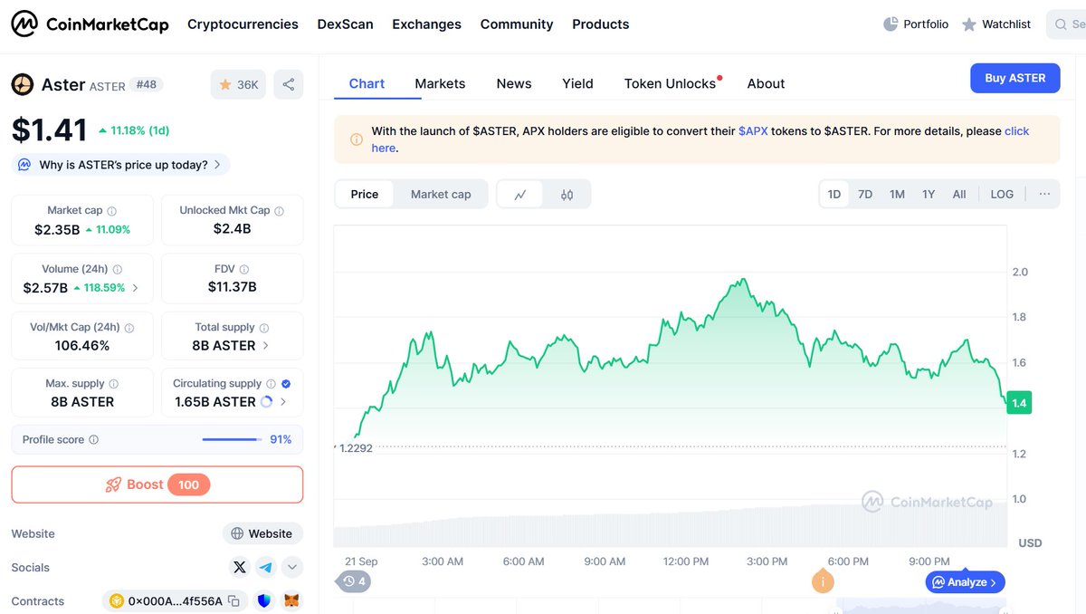Click the orange event marker on timeline
Screen dimensions: 1086x614
click(823, 582)
